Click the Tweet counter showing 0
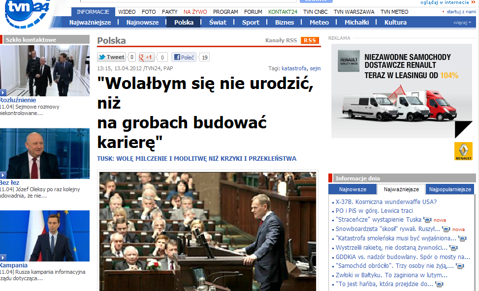Image resolution: width=479 pixels, height=291 pixels. (x=132, y=57)
